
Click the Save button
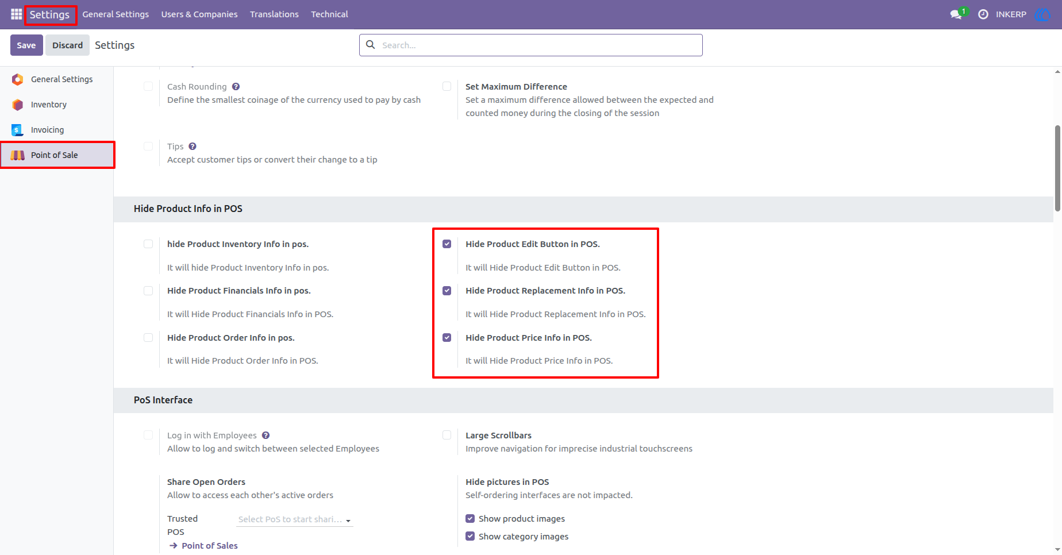pos(26,45)
